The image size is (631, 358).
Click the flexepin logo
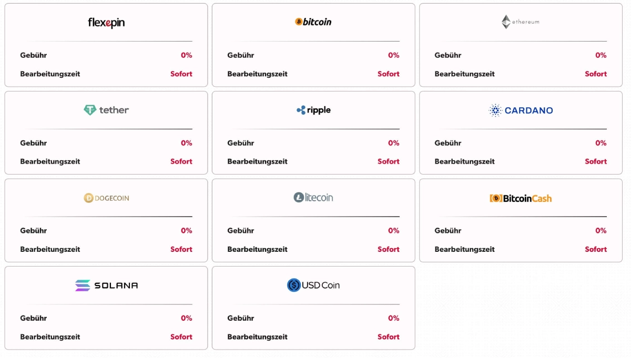[x=106, y=23]
